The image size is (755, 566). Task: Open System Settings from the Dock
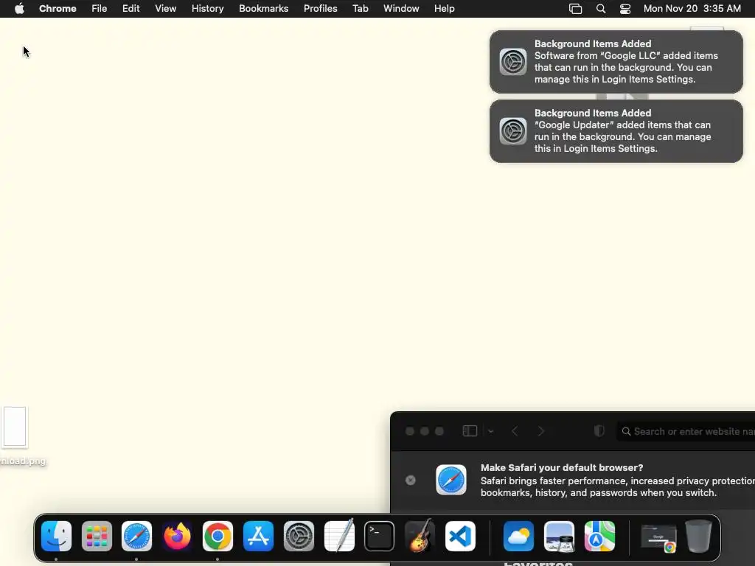tap(299, 537)
